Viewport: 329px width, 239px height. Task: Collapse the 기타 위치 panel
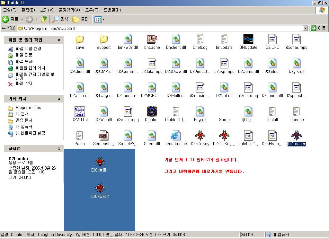click(x=59, y=99)
